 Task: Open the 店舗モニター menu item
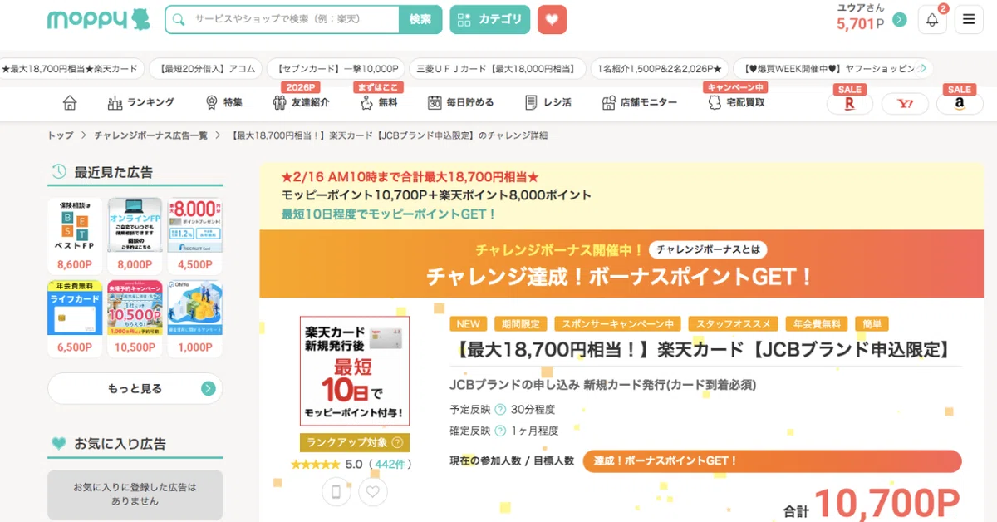(639, 102)
